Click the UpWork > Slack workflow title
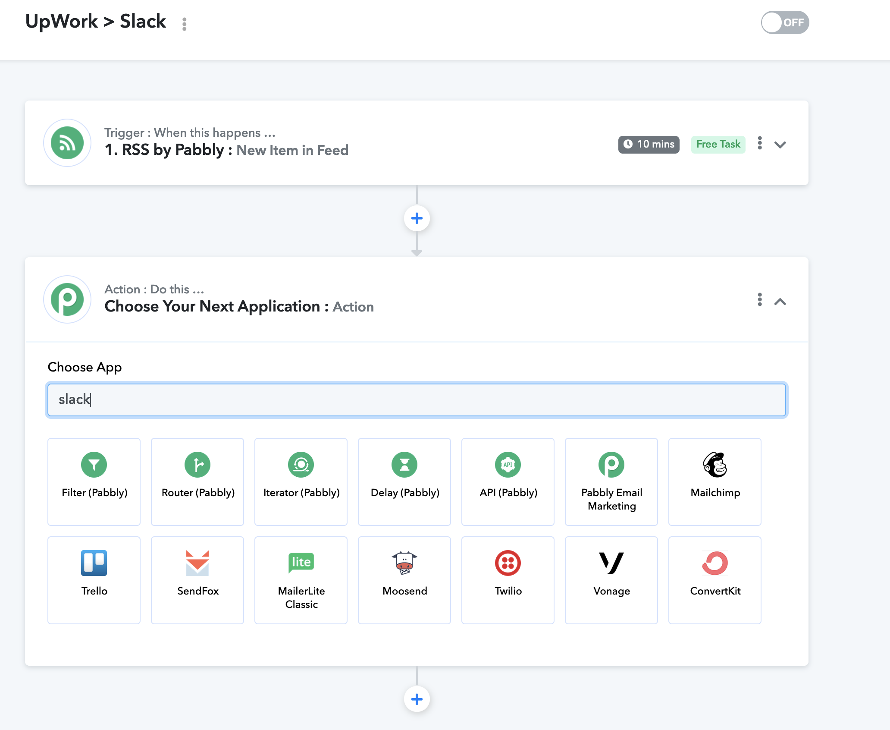890x730 pixels. tap(96, 22)
